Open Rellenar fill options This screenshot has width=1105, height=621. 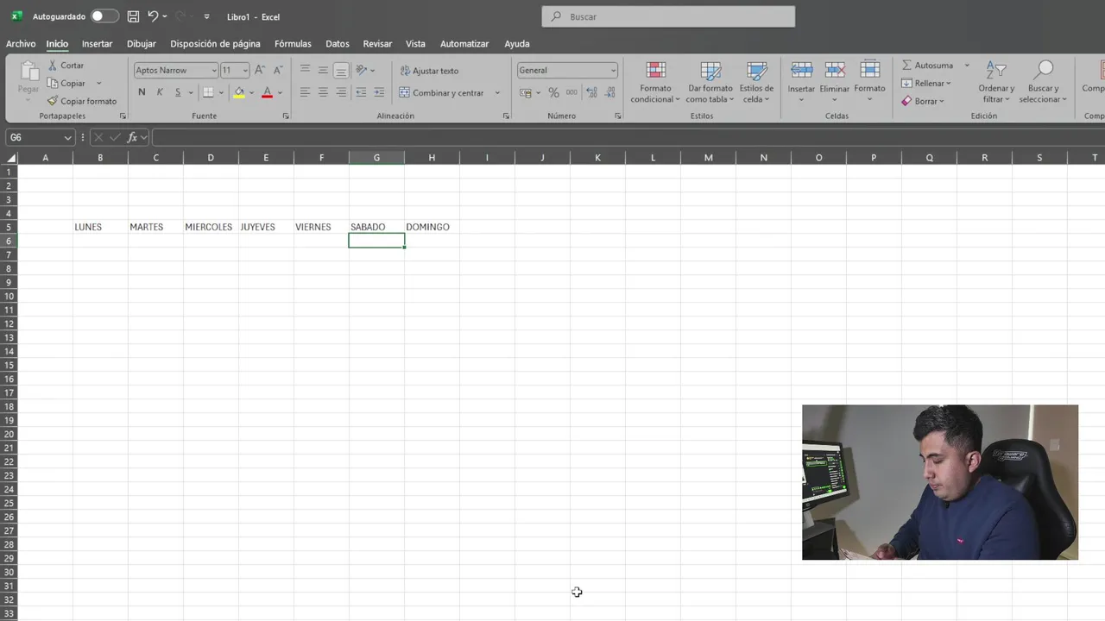[925, 84]
